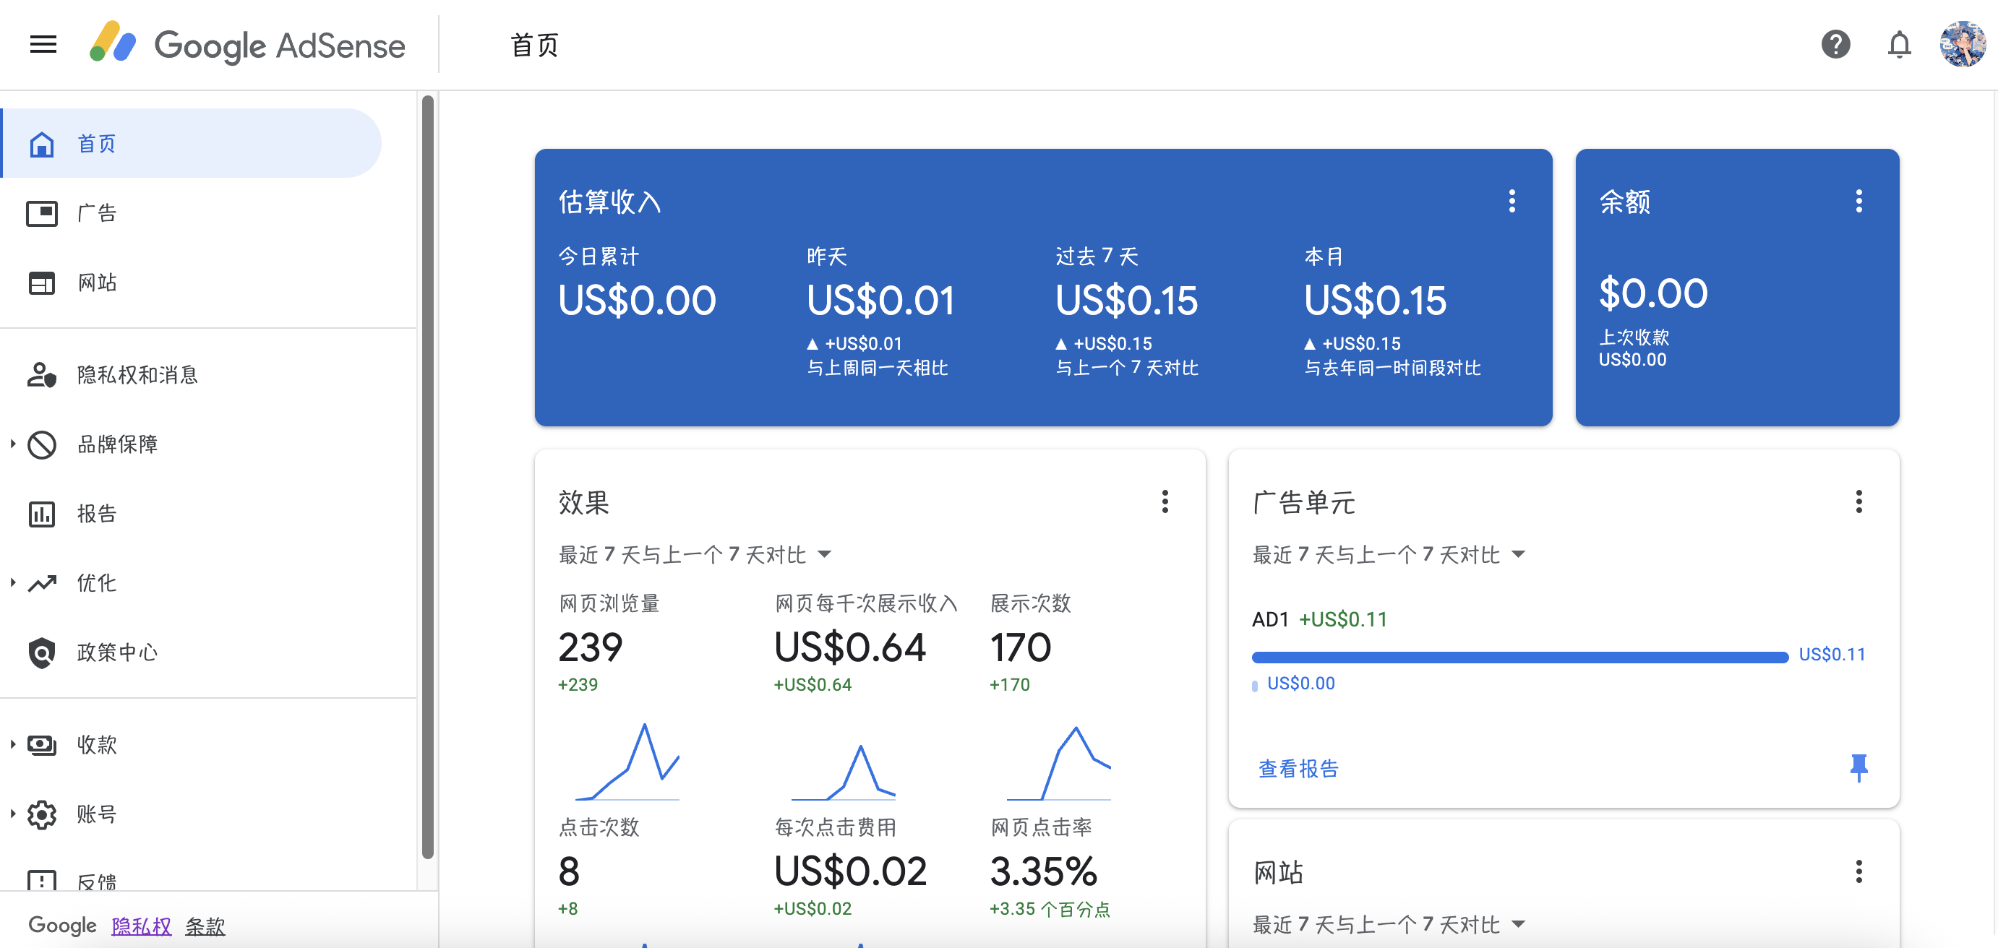The width and height of the screenshot is (1998, 948).
Task: Click the 展示次数 170 value
Action: (1021, 648)
